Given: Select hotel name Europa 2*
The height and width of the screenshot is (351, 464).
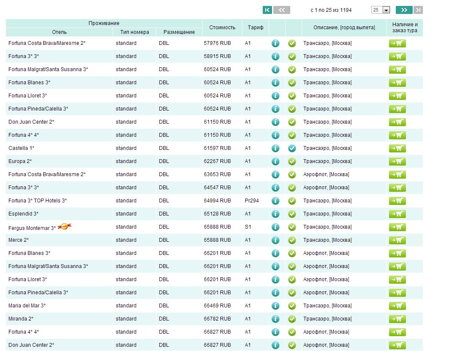Looking at the screenshot, I should point(20,161).
